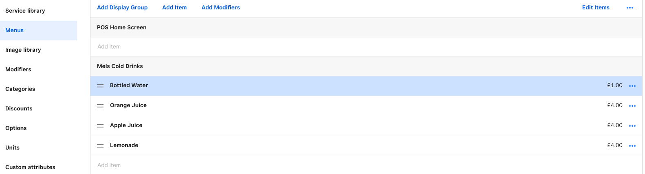Screen dimensions: 645x174
Task: Open the three-dot menu for Apple Juice
Action: pyautogui.click(x=632, y=126)
